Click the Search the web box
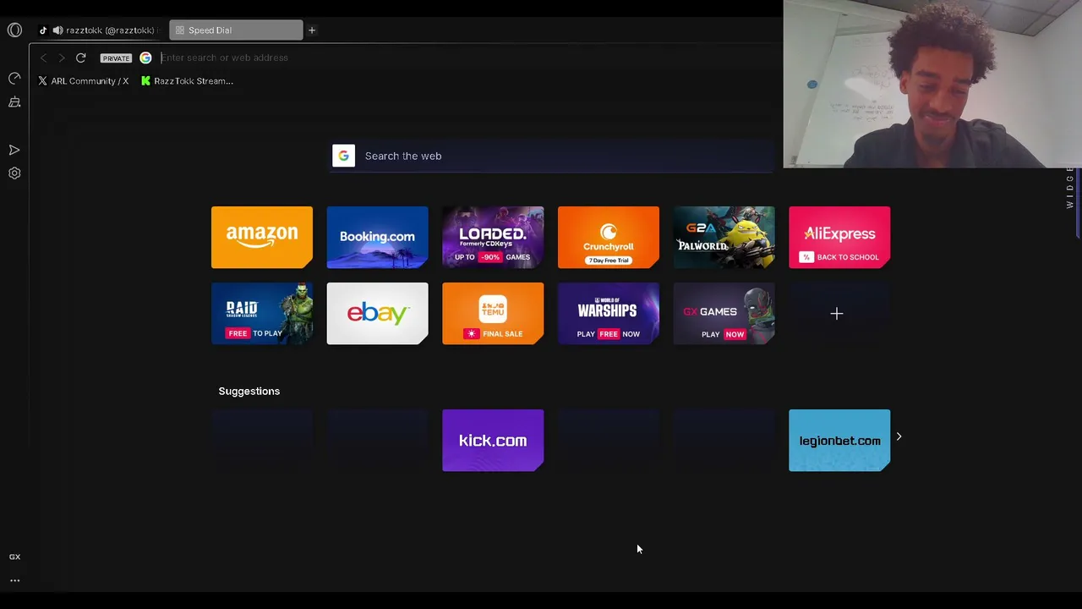1082x609 pixels. pyautogui.click(x=553, y=156)
